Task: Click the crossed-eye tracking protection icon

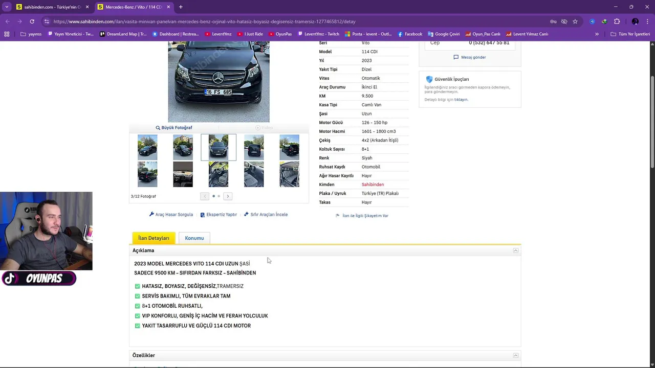Action: (564, 21)
